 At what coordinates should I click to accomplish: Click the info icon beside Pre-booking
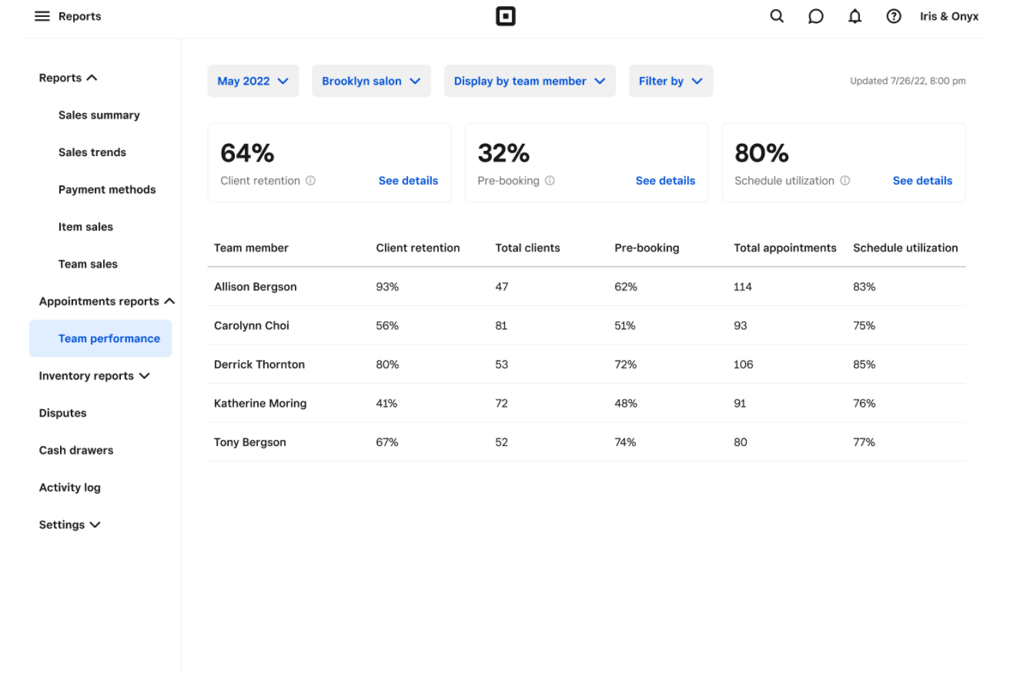pyautogui.click(x=550, y=181)
